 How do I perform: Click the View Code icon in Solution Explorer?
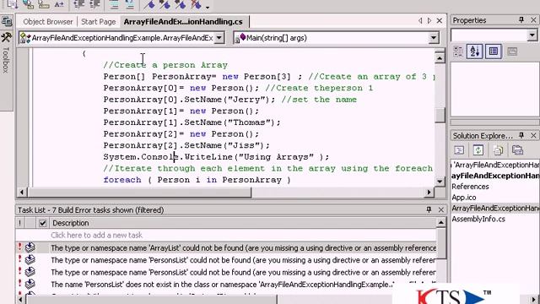459,150
